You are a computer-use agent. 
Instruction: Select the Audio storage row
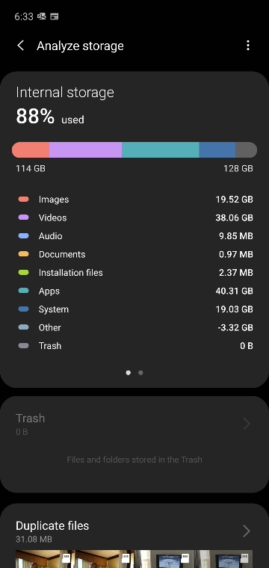pos(134,236)
